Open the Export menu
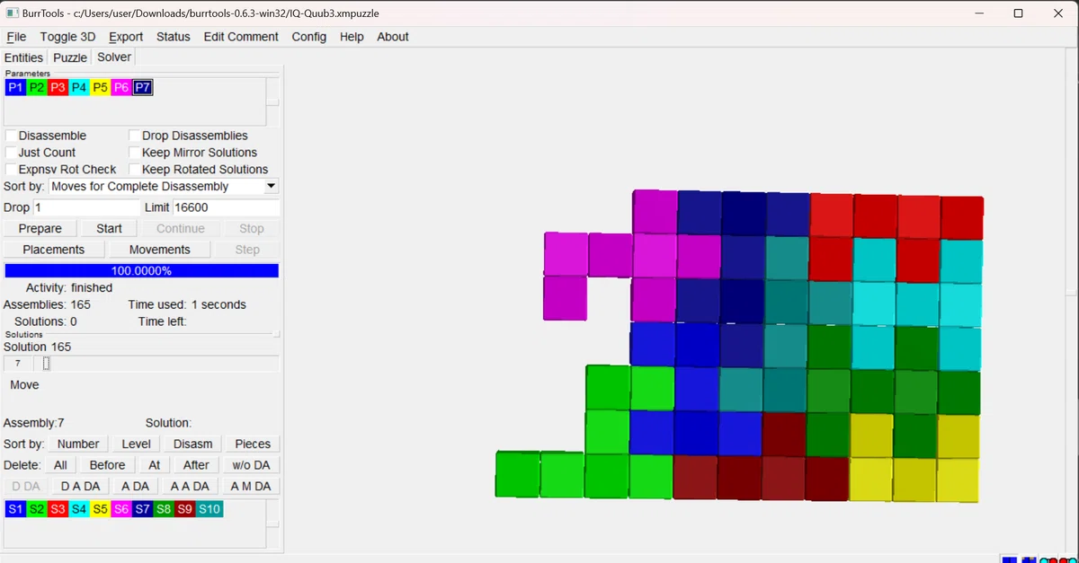The height and width of the screenshot is (563, 1079). 126,37
